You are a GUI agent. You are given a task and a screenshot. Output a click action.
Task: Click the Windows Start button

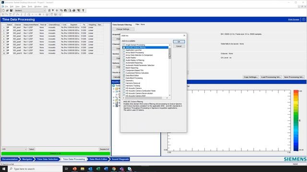click(4, 169)
